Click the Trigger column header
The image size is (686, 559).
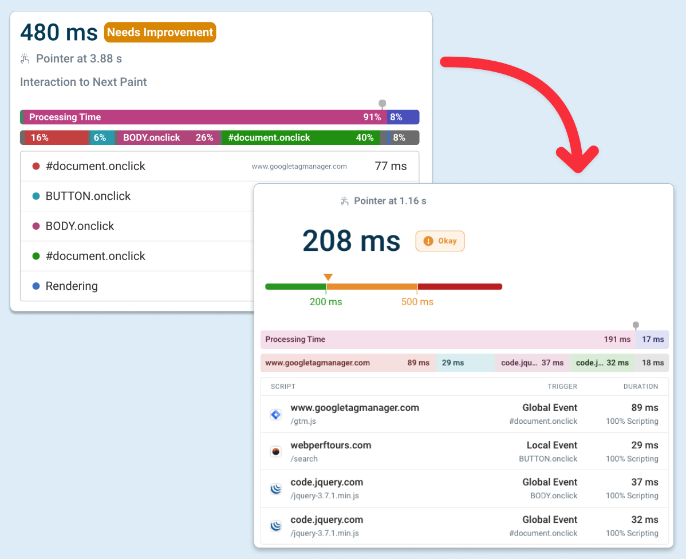(x=562, y=387)
